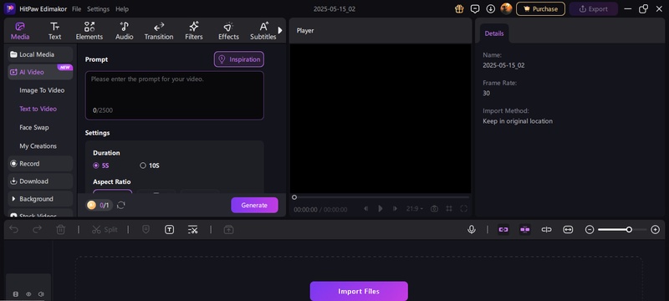Click the marker shield icon
Image resolution: width=669 pixels, height=301 pixels.
[x=146, y=230]
